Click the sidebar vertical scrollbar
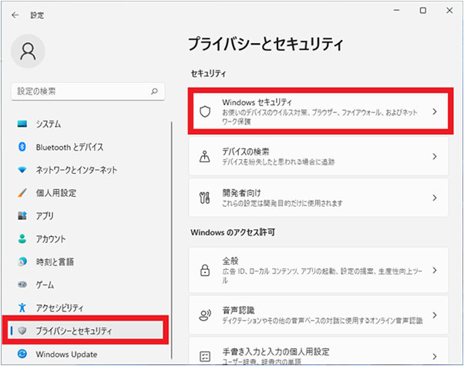464x366 pixels. click(x=171, y=240)
